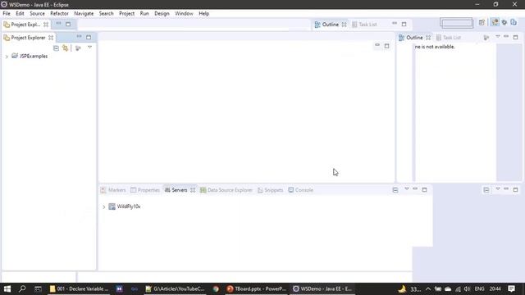Open the Source menu
The height and width of the screenshot is (295, 525).
pos(37,13)
